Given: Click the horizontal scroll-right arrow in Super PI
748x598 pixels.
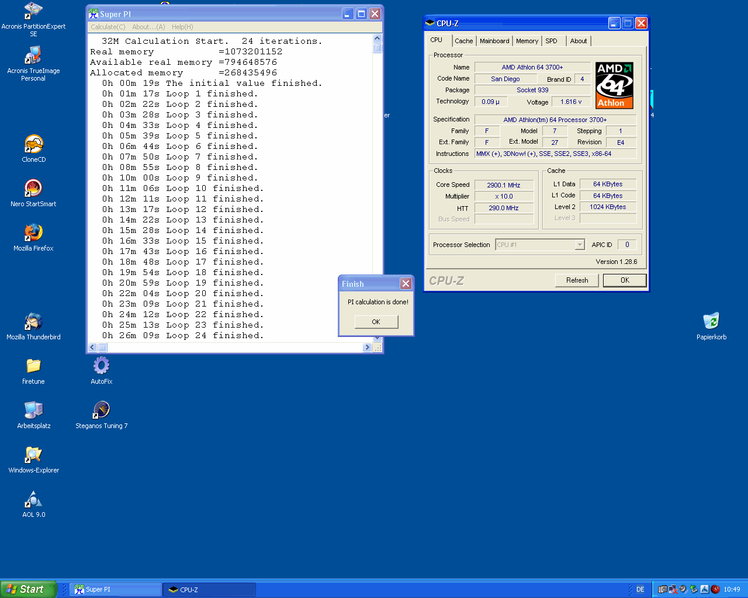Looking at the screenshot, I should [x=368, y=347].
